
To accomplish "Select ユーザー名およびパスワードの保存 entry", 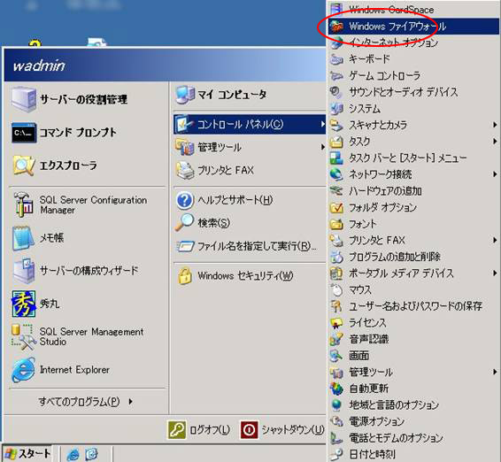I will [x=413, y=306].
